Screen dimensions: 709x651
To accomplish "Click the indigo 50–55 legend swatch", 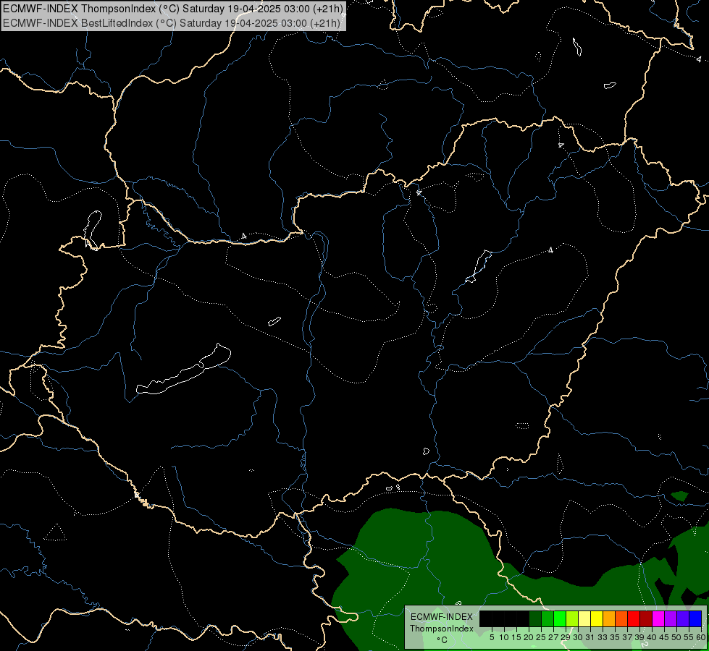I will (683, 618).
